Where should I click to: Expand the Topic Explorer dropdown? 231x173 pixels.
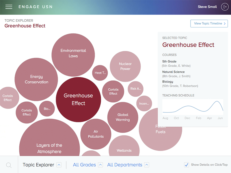coord(59,165)
